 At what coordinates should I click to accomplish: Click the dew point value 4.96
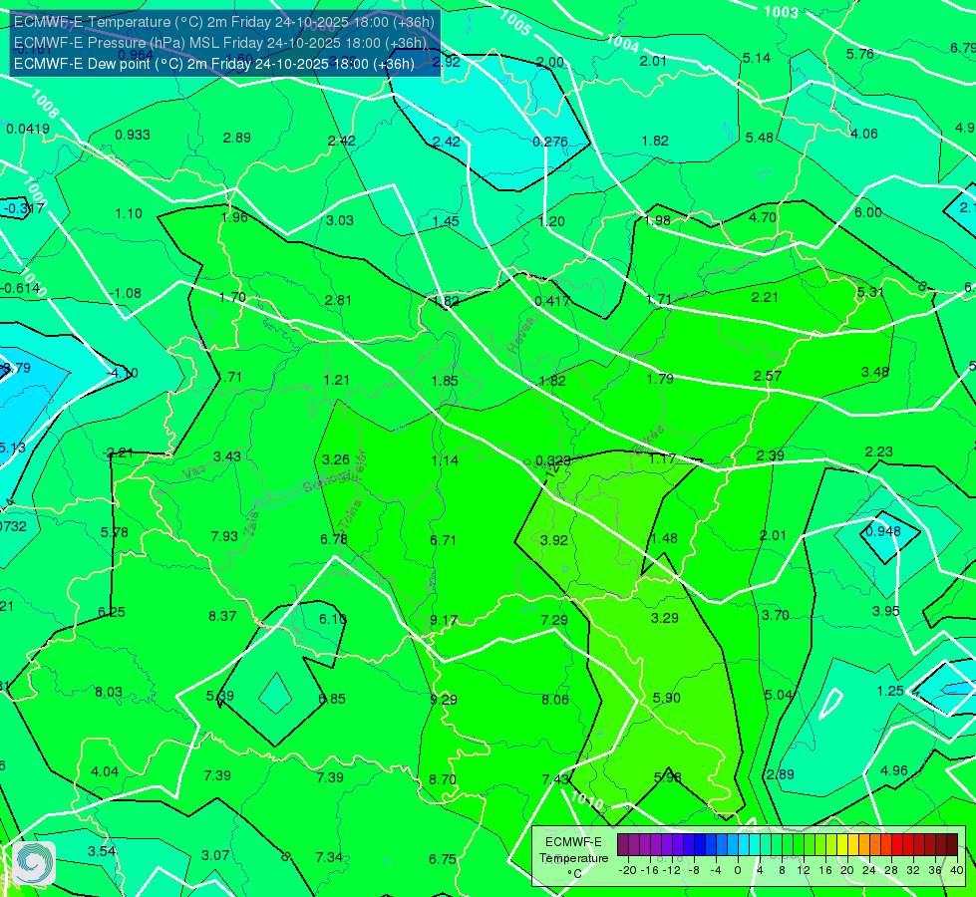(x=894, y=770)
